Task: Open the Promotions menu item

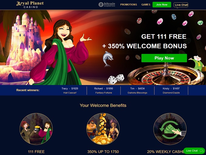Action: pos(128,5)
